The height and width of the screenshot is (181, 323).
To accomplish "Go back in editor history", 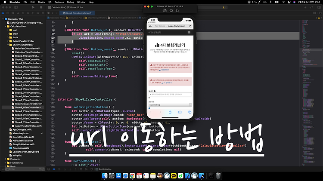I will [x=53, y=13].
